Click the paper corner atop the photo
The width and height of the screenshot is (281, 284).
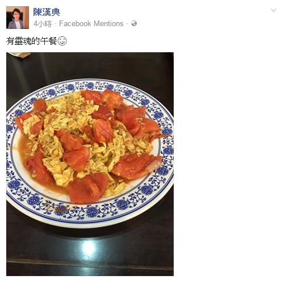[20, 55]
